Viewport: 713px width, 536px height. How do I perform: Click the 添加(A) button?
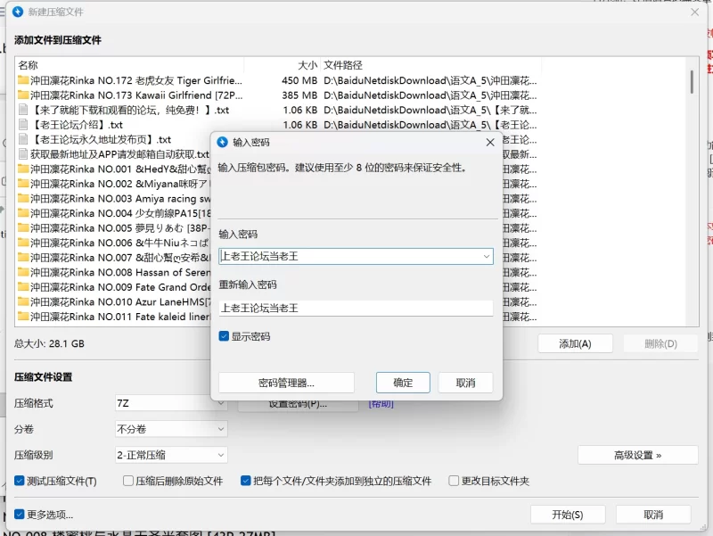coord(575,343)
